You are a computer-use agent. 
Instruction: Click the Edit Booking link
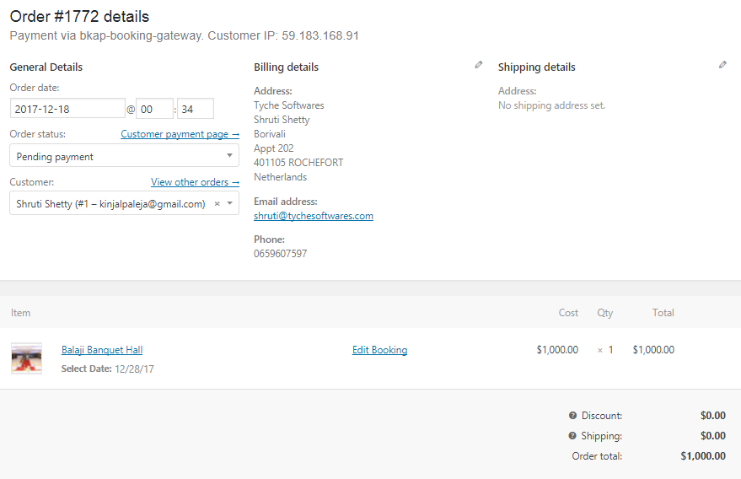click(x=379, y=350)
